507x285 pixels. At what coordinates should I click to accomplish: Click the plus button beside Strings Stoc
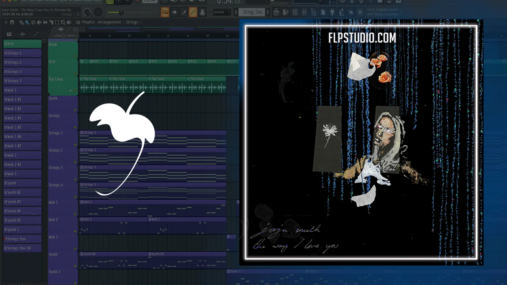[268, 12]
